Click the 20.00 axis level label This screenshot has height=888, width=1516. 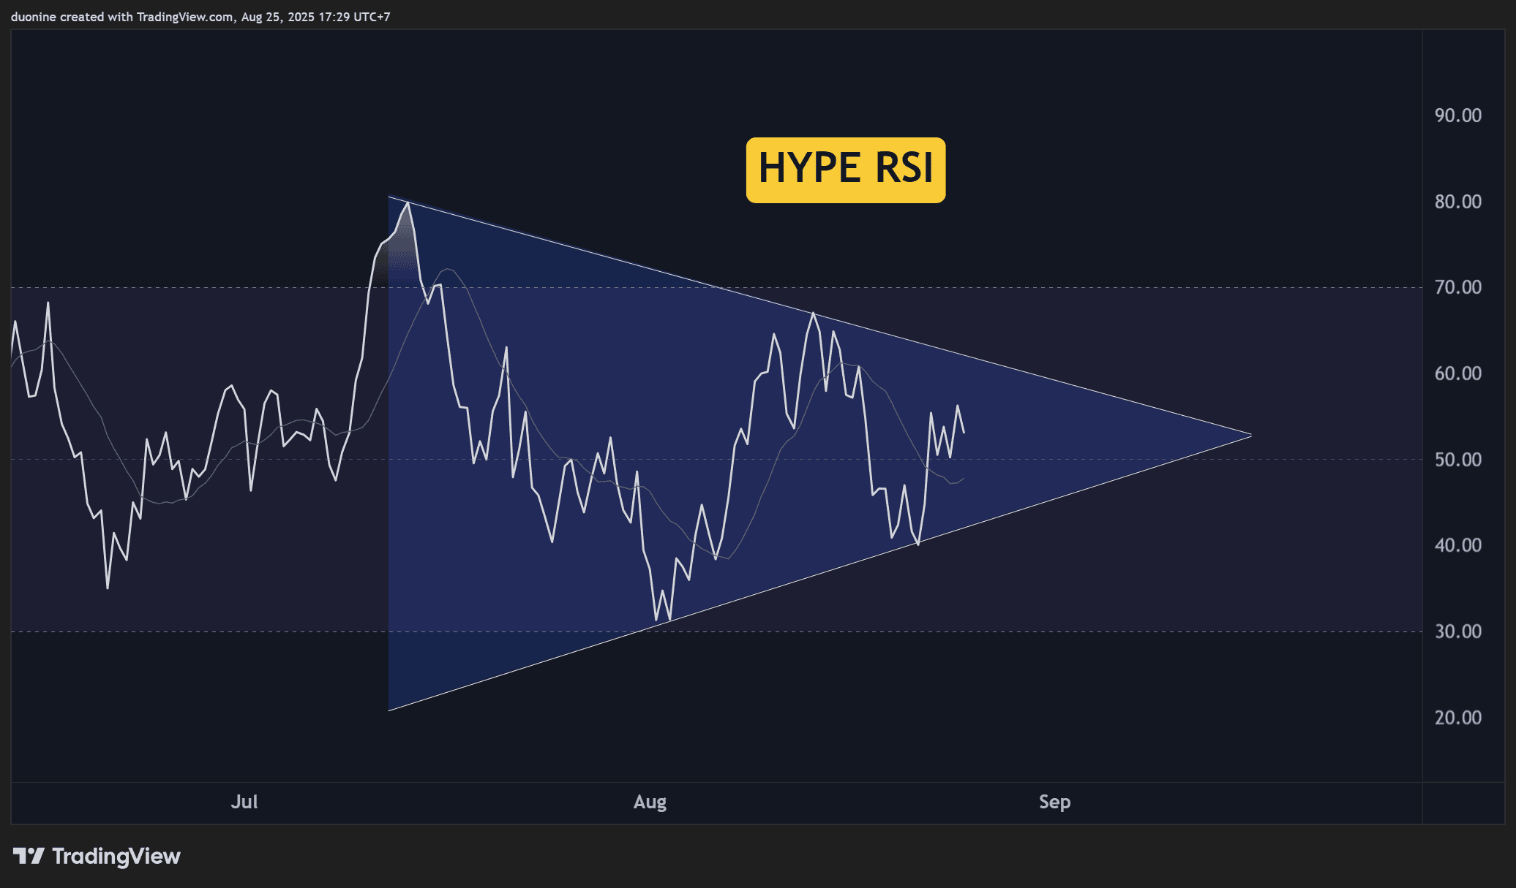click(x=1457, y=718)
